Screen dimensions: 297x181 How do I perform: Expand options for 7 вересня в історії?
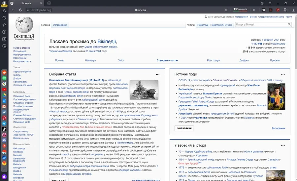tap(283, 145)
